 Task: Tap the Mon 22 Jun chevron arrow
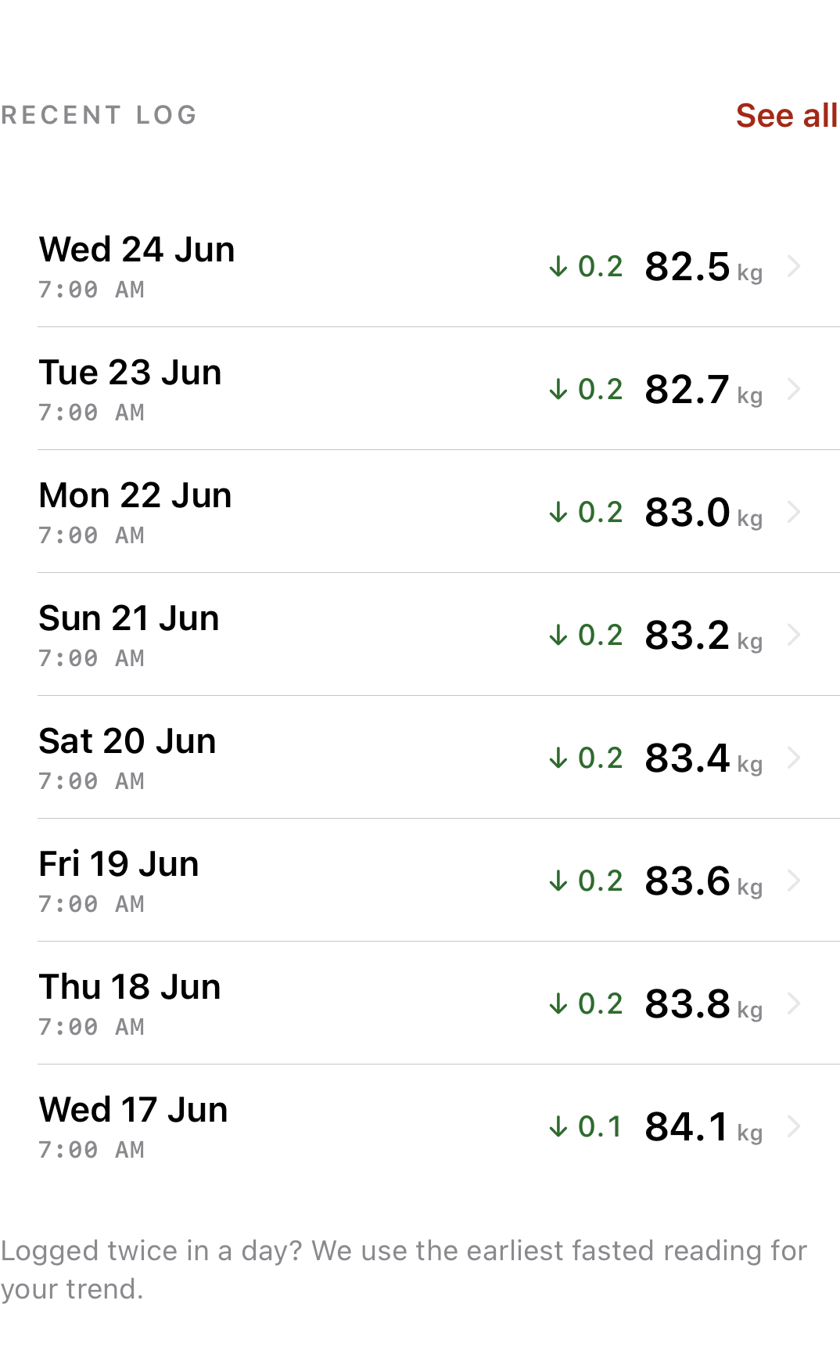click(x=794, y=512)
